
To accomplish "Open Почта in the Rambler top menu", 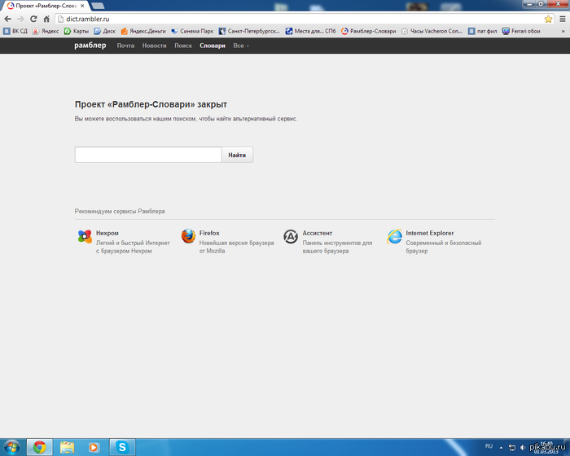I will [125, 46].
